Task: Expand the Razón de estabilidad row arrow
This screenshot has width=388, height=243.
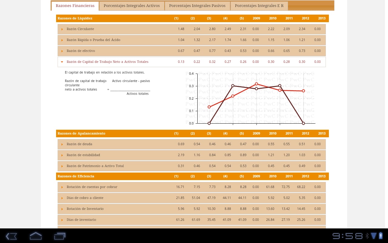Action: coord(62,155)
